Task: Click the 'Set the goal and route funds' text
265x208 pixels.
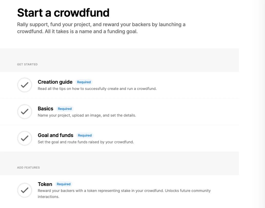Action: 86,142
